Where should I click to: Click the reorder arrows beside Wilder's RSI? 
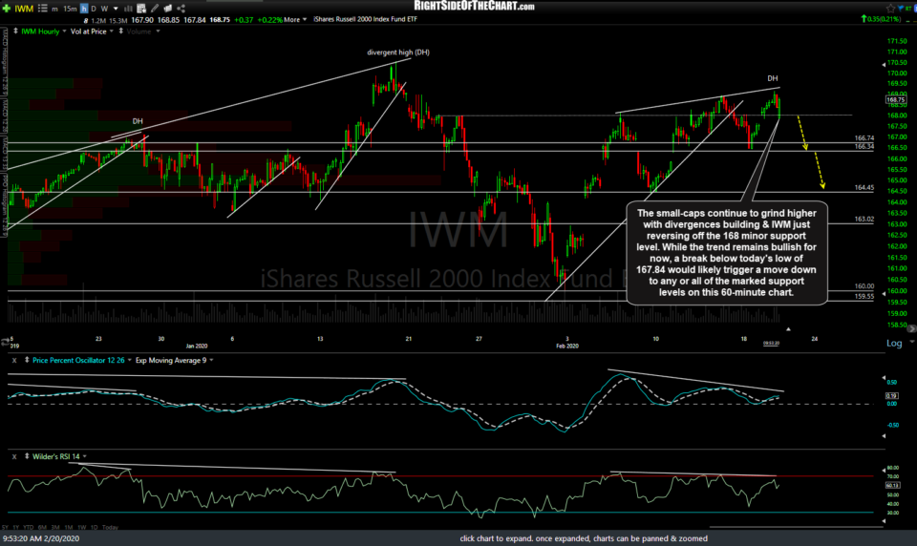pyautogui.click(x=27, y=456)
